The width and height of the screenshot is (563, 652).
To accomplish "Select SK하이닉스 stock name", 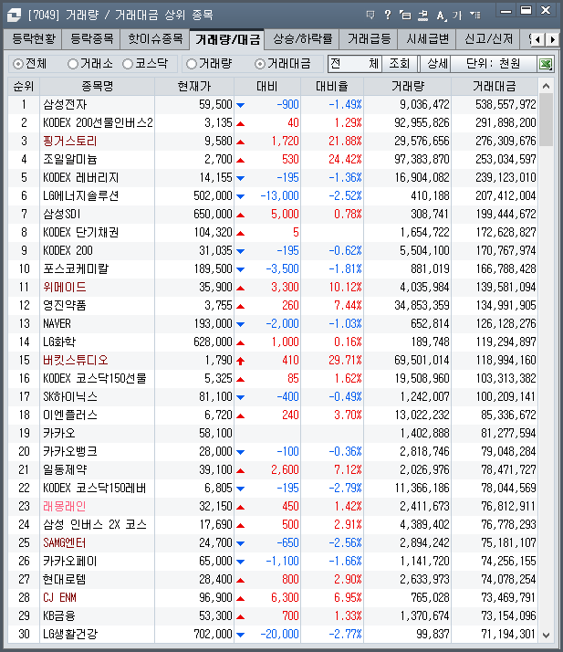I will [69, 397].
